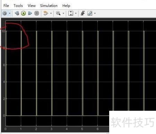The width and height of the screenshot is (156, 134).
Task: Step forward the simulation
Action: [30, 13]
